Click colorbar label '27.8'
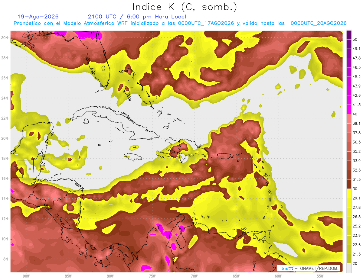363x280 pixels. (357, 208)
